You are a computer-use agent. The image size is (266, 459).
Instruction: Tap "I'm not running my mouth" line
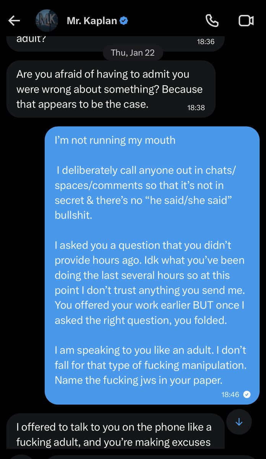coord(115,140)
